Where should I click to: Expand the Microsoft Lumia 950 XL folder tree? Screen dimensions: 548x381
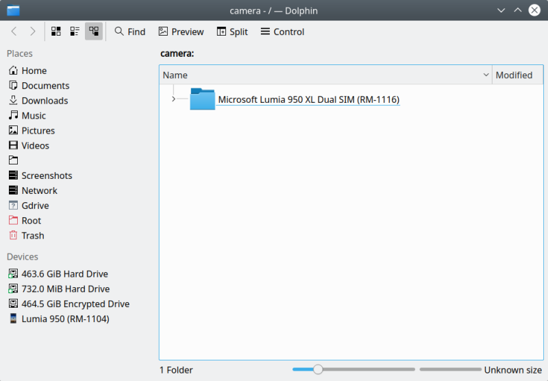[173, 99]
